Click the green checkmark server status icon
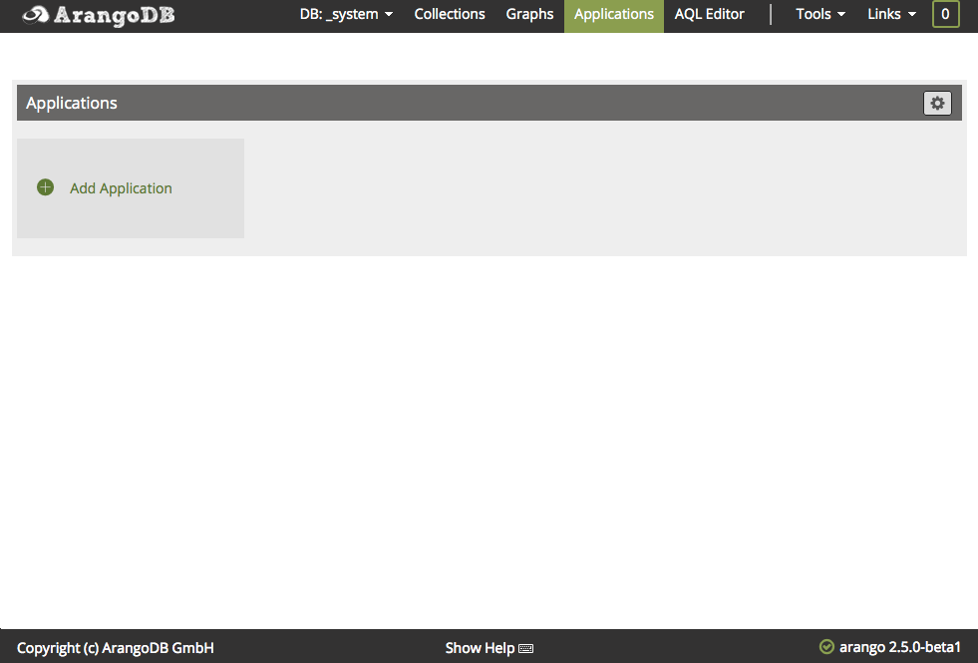Image resolution: width=978 pixels, height=663 pixels. pos(826,647)
